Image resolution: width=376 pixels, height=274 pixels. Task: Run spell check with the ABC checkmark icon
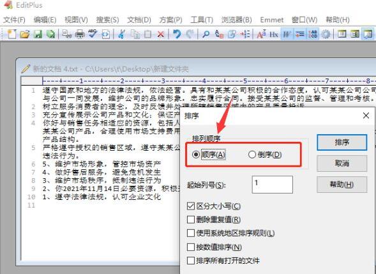(93, 34)
